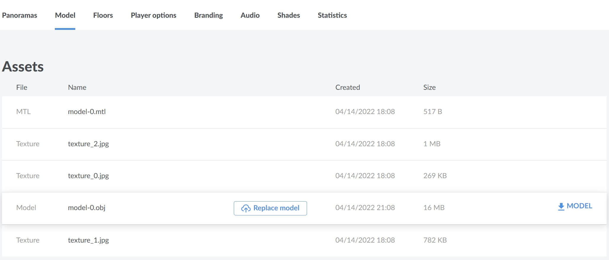Go to the Branding tab

(209, 15)
